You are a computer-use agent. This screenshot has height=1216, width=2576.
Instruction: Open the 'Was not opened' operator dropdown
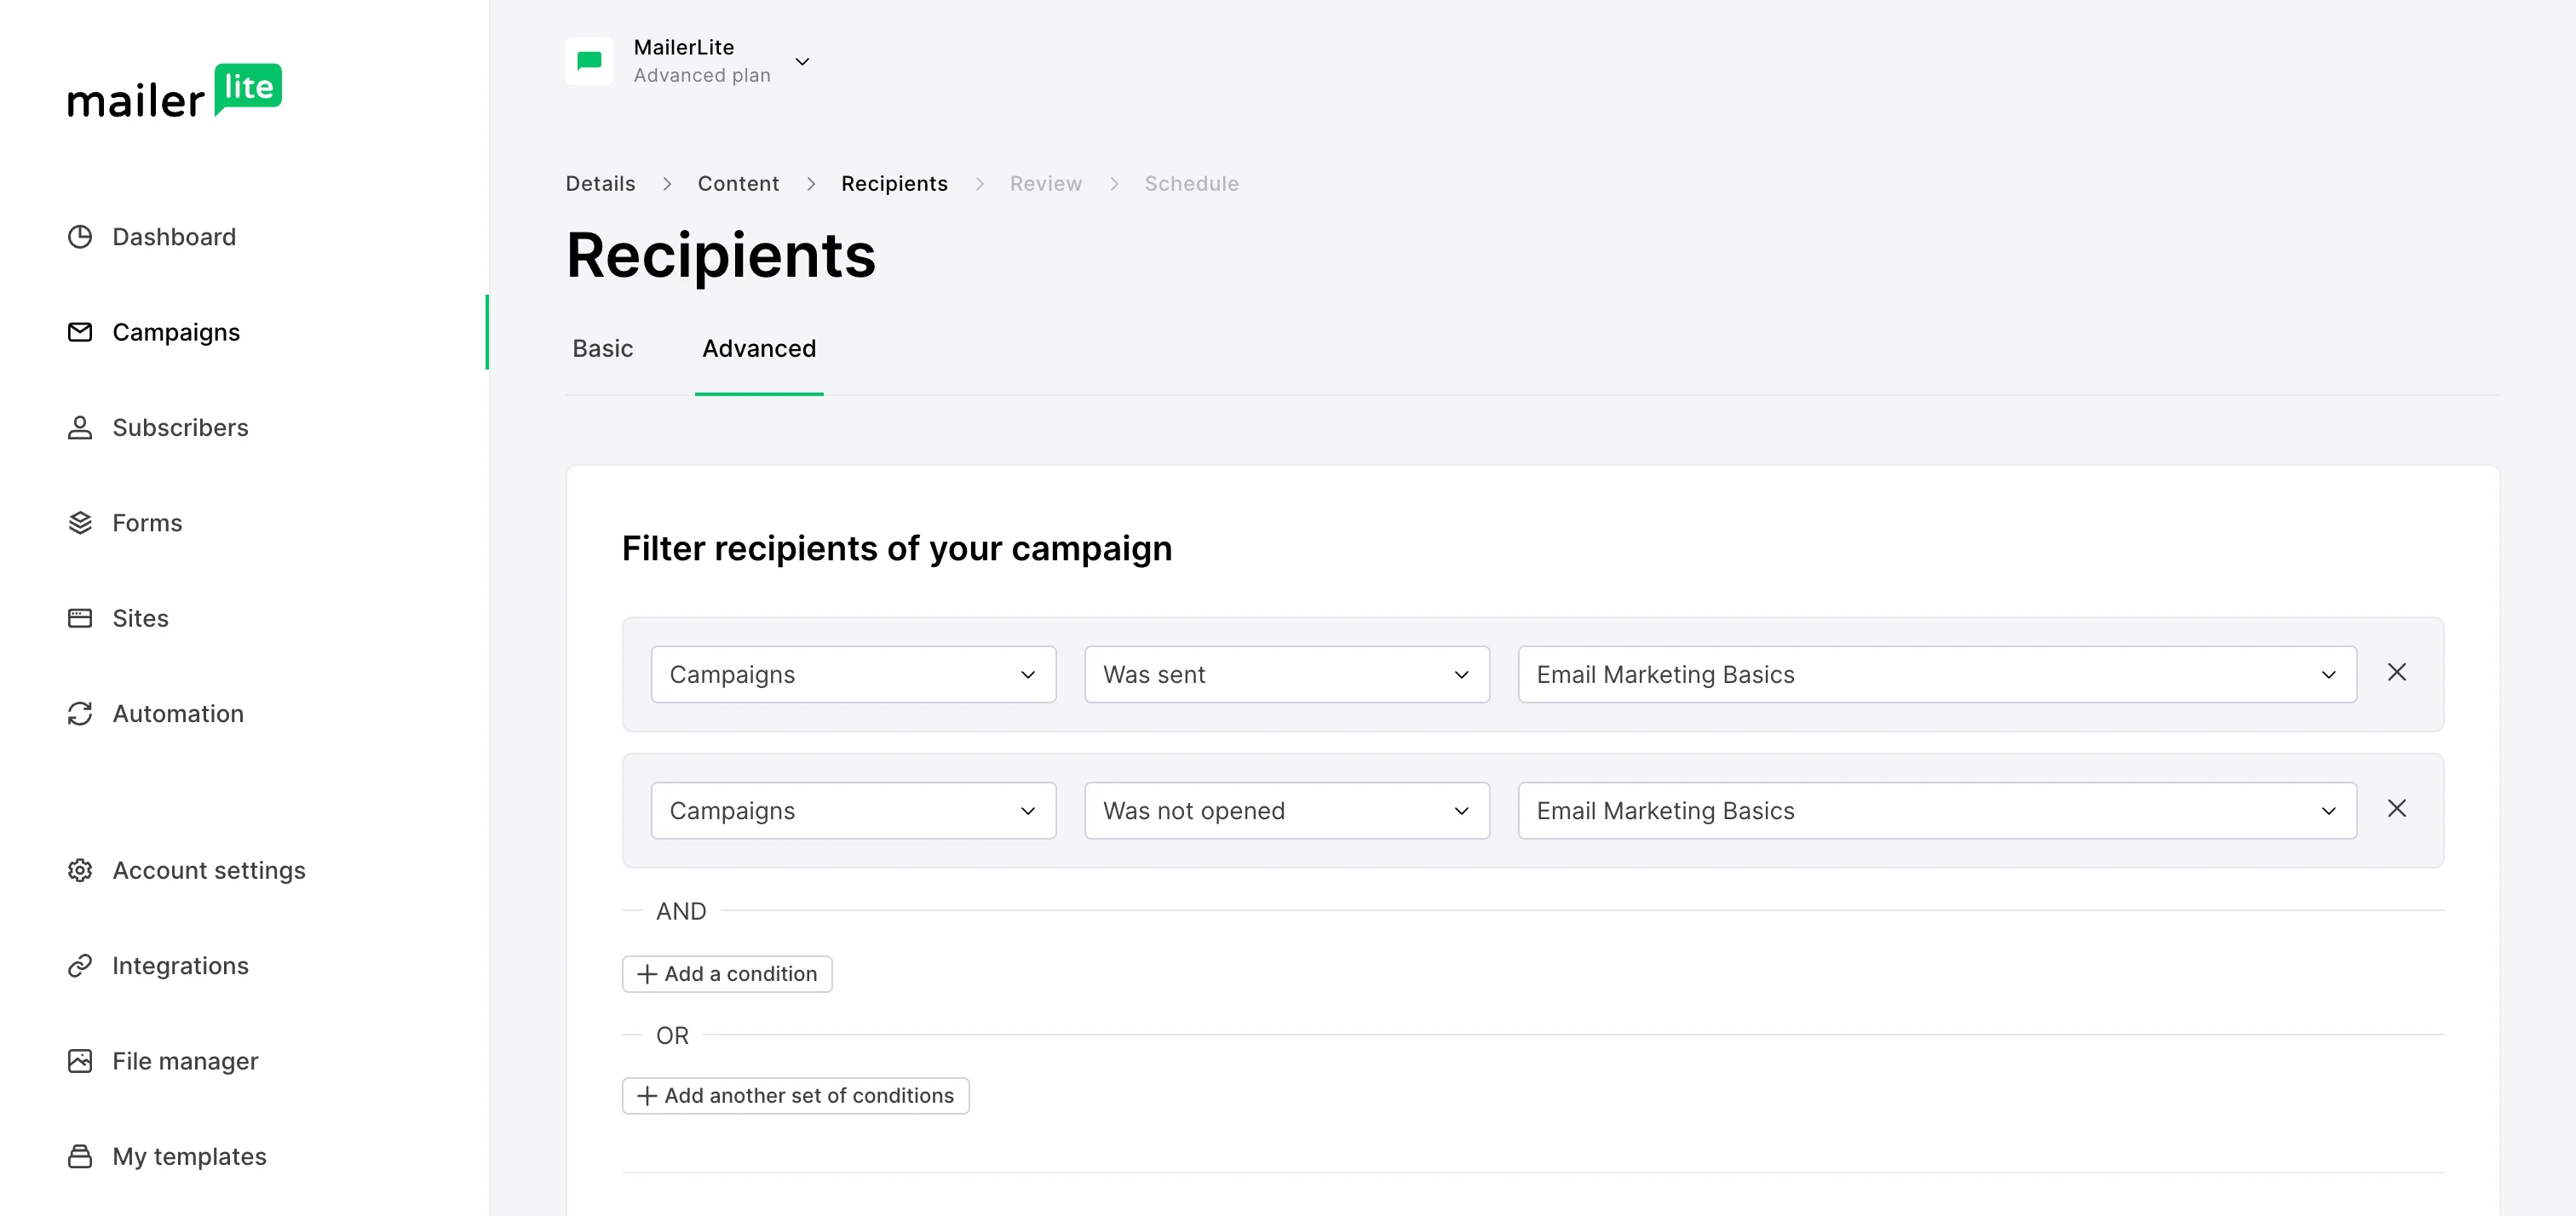point(1286,811)
